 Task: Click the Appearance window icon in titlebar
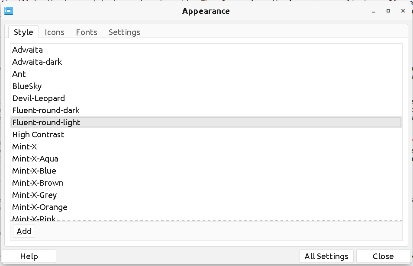click(x=9, y=11)
